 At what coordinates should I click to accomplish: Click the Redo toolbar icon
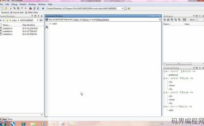(x=26, y=8)
